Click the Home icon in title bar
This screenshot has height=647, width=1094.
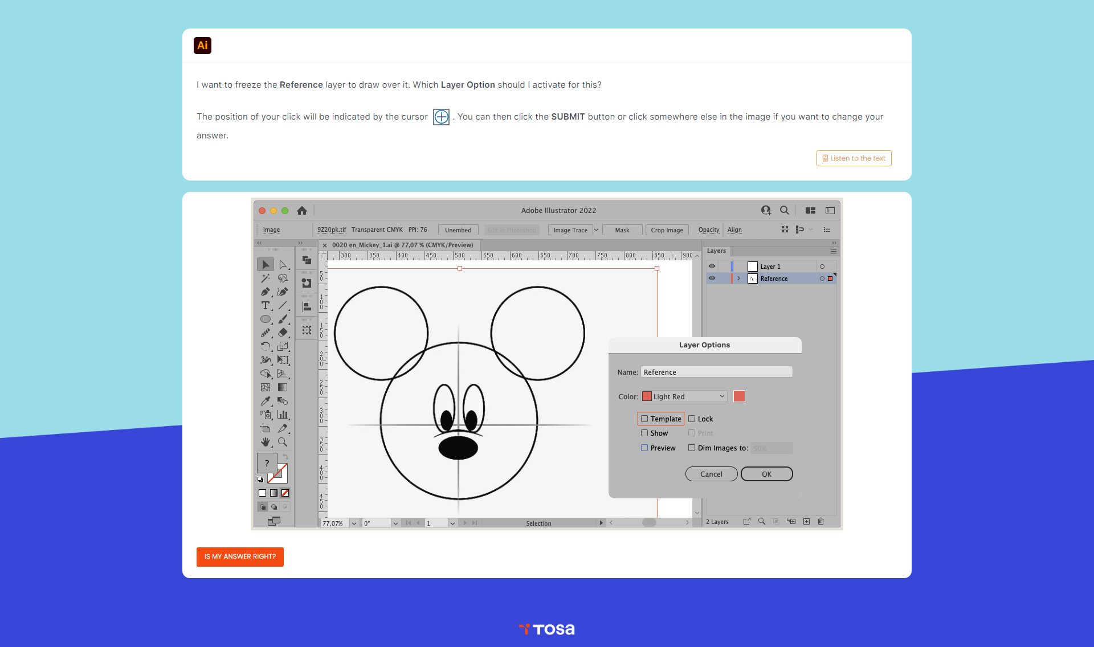point(302,211)
